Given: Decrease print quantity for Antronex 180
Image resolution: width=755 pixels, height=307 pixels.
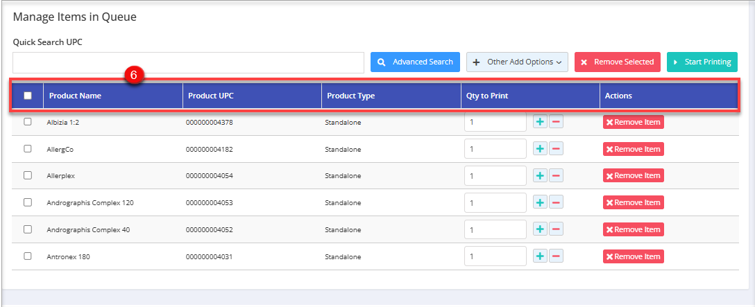Looking at the screenshot, I should pos(556,256).
